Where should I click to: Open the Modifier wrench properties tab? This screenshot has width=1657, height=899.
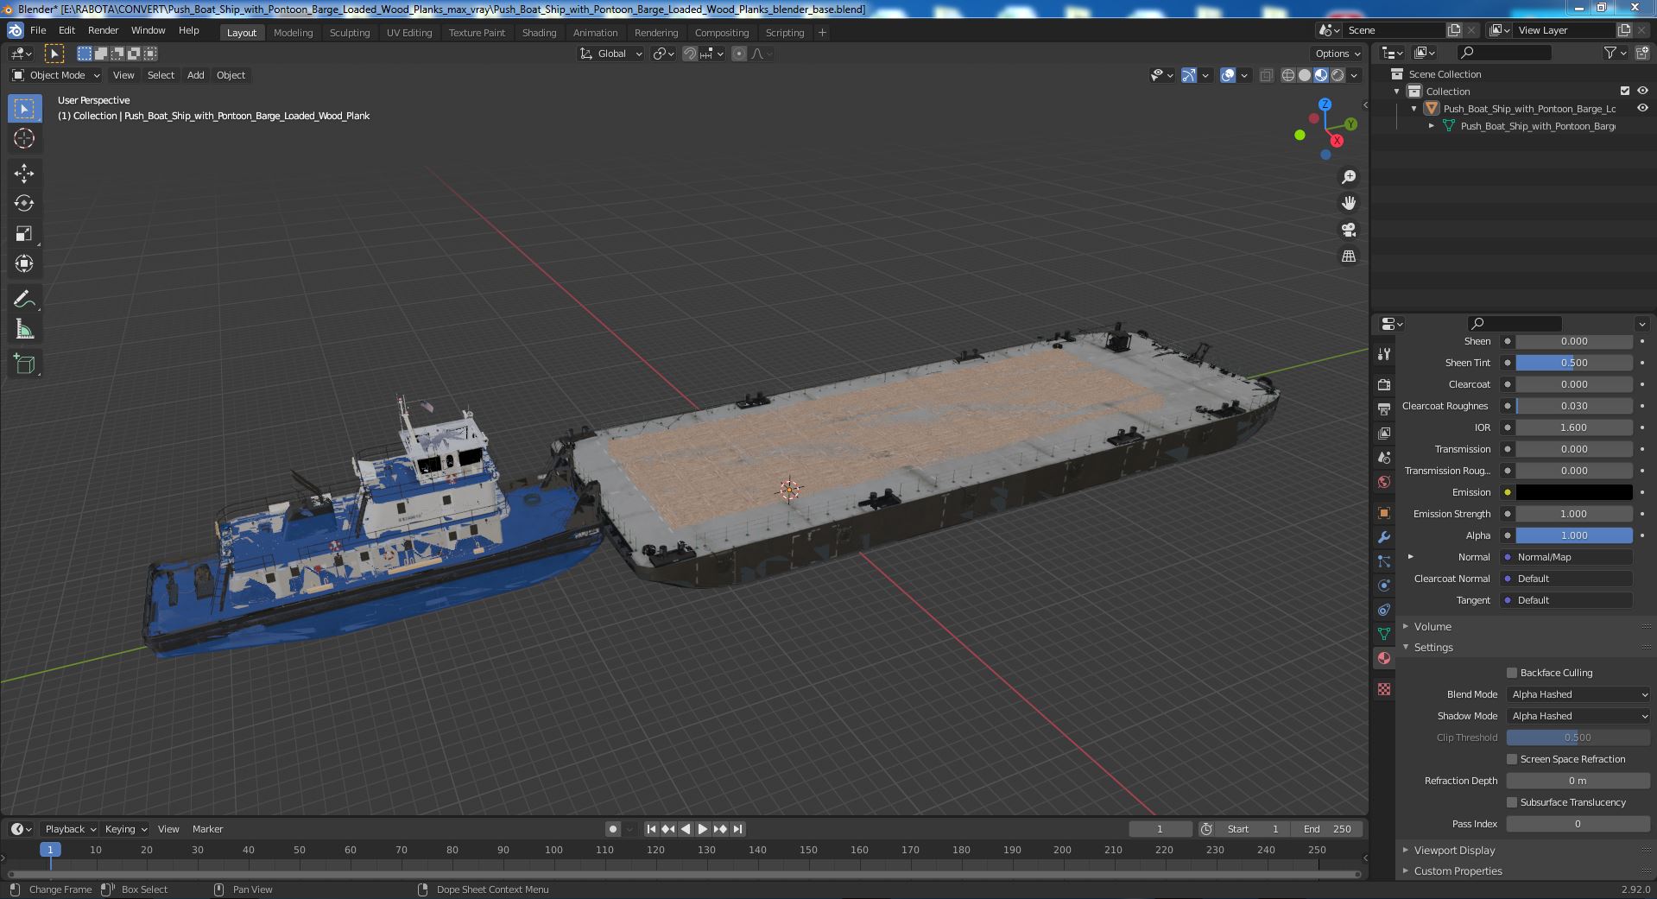(x=1384, y=537)
